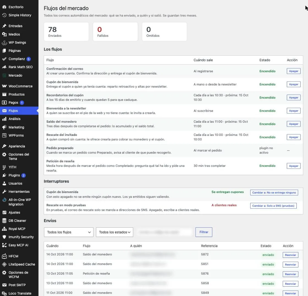Click the DB Cleaner database icon
This screenshot has height=296, width=308.
[4, 221]
